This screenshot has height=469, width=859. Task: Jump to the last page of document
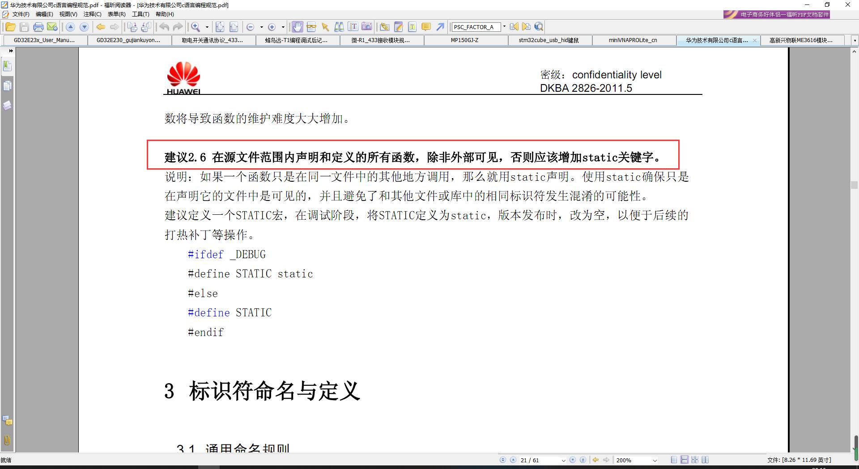pos(583,460)
